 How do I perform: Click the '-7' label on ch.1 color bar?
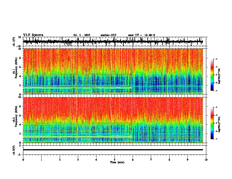pos(216,91)
